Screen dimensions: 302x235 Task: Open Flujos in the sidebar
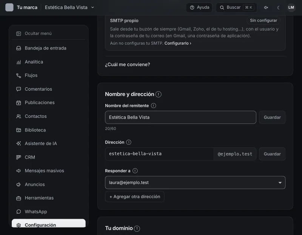click(49, 76)
